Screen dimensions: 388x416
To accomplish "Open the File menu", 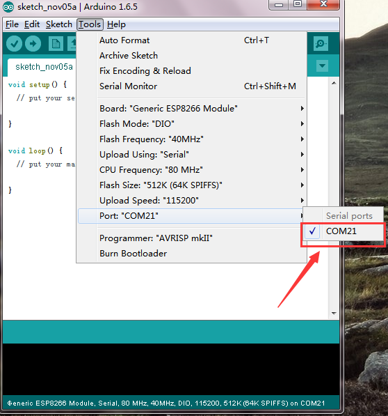I will (x=12, y=24).
